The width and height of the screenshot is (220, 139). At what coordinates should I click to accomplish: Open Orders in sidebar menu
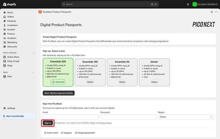10,17
